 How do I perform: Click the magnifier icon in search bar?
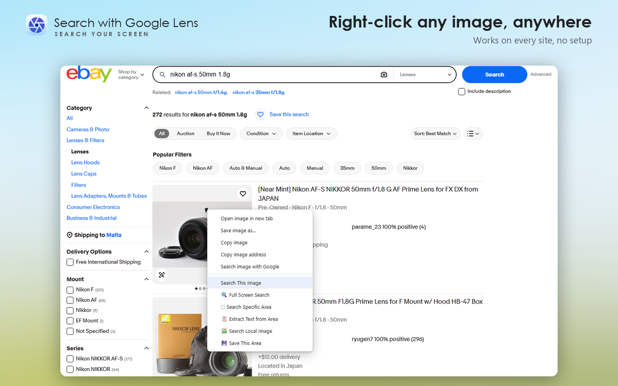[162, 75]
